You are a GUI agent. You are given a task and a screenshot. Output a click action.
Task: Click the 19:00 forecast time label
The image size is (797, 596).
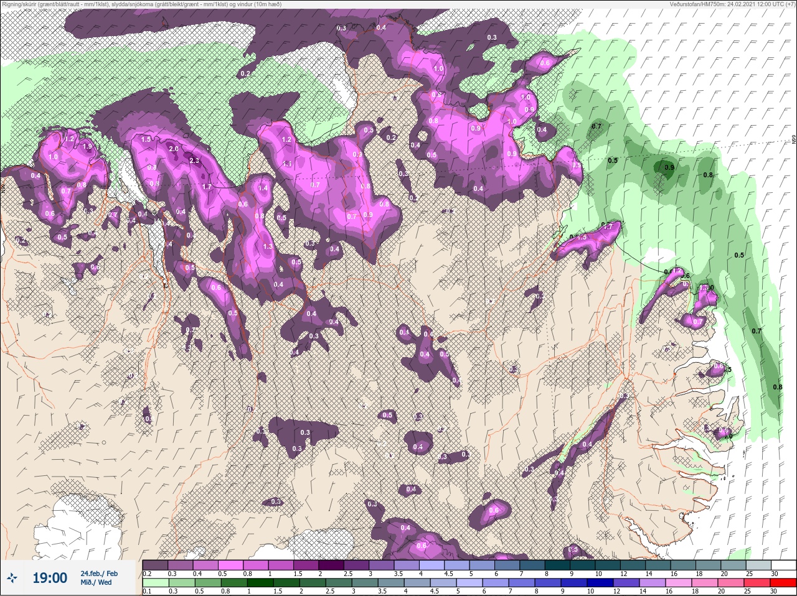(50, 579)
